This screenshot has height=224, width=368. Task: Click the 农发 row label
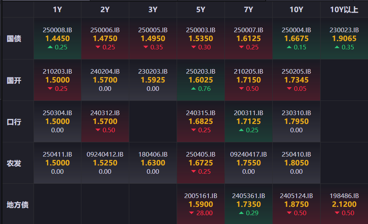pyautogui.click(x=14, y=163)
